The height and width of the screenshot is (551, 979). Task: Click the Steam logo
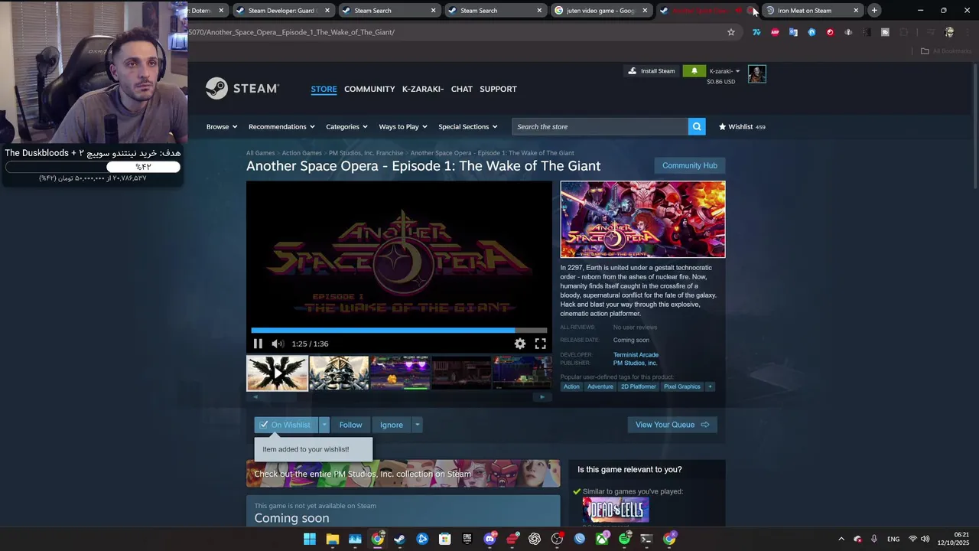(242, 89)
